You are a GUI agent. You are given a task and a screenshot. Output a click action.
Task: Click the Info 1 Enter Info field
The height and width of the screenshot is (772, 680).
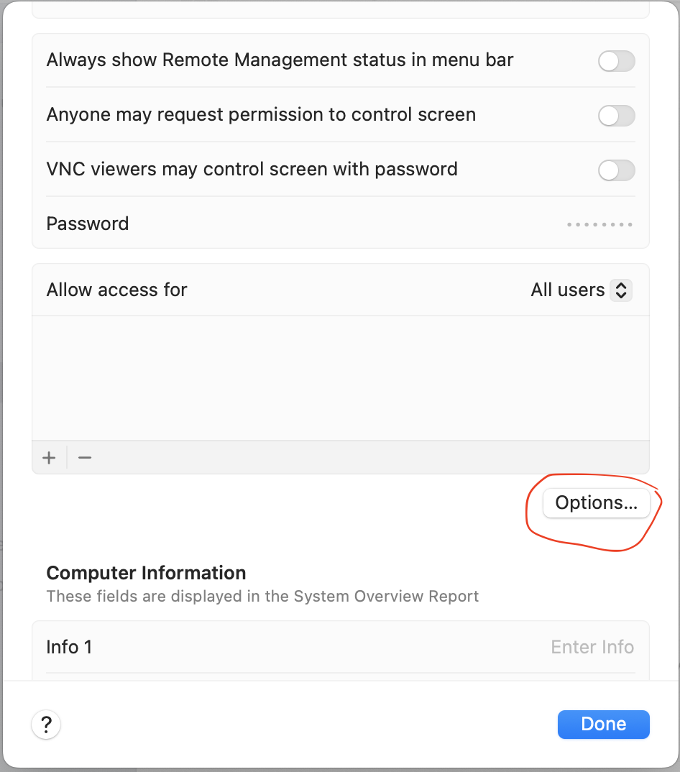click(592, 647)
